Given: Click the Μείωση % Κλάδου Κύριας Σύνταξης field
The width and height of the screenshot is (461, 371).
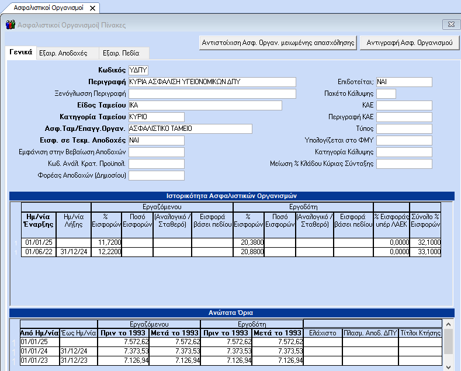Looking at the screenshot, I should tap(404, 164).
